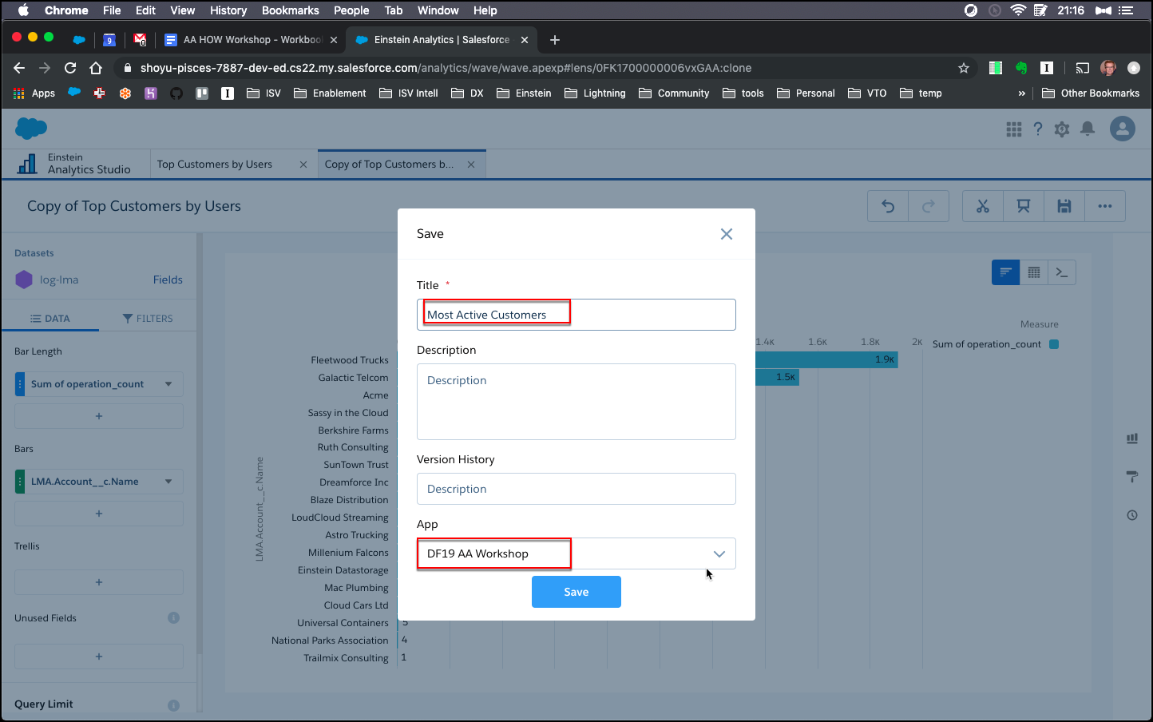Open the history clock icon
Image resolution: width=1153 pixels, height=722 pixels.
pos(1132,515)
